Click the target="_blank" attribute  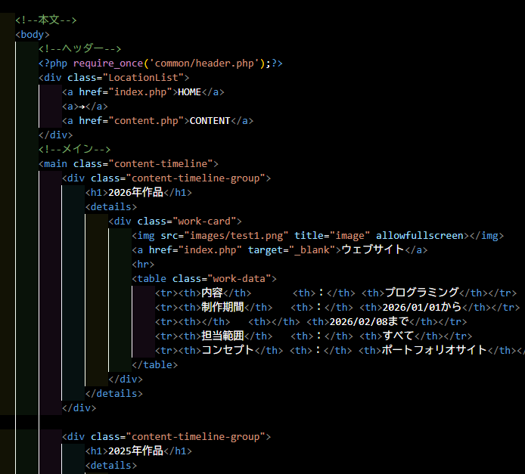pos(292,250)
